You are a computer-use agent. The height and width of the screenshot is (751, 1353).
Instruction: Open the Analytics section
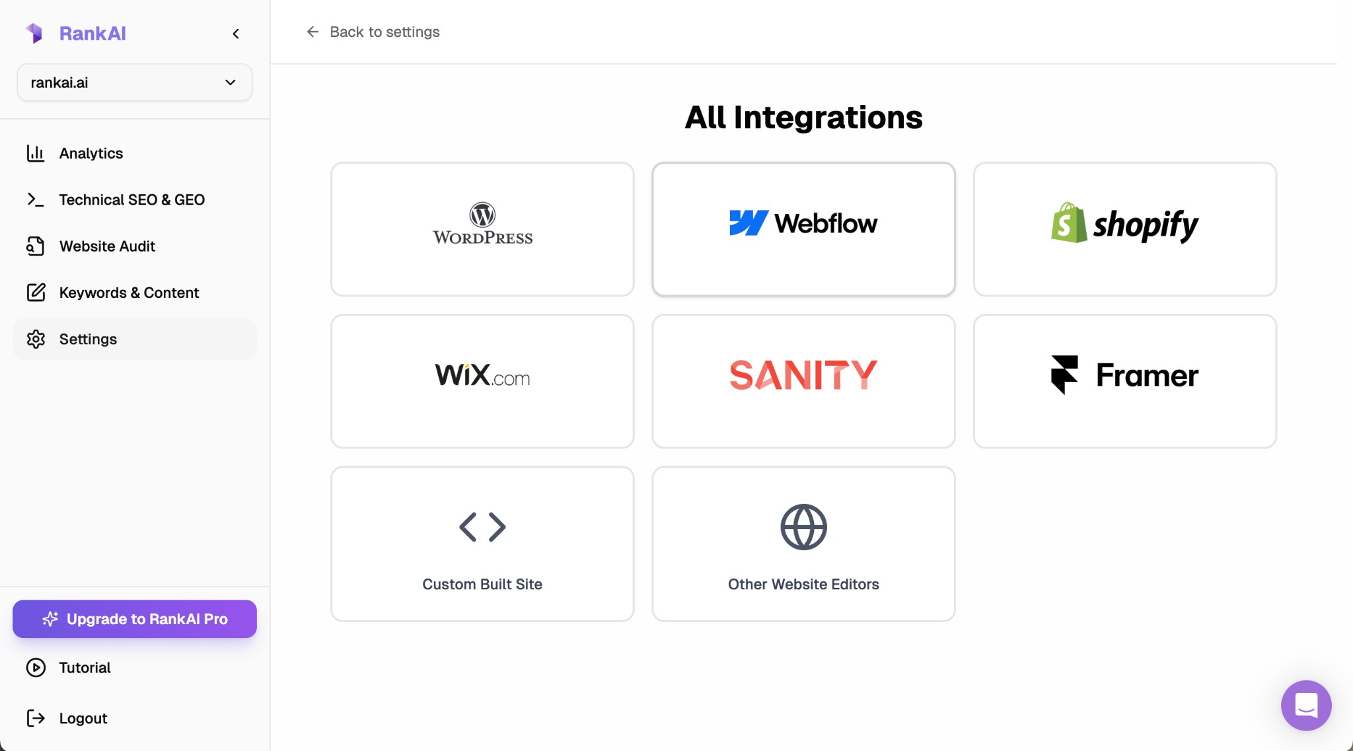click(91, 153)
